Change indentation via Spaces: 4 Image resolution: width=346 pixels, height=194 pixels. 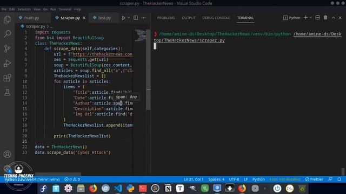[x=216, y=179]
